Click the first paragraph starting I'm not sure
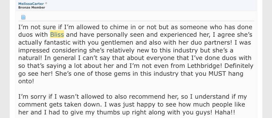This screenshot has width=272, height=118. [x=136, y=54]
